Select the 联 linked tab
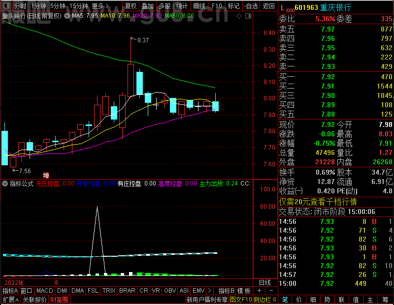This screenshot has height=305, width=394. (x=342, y=300)
